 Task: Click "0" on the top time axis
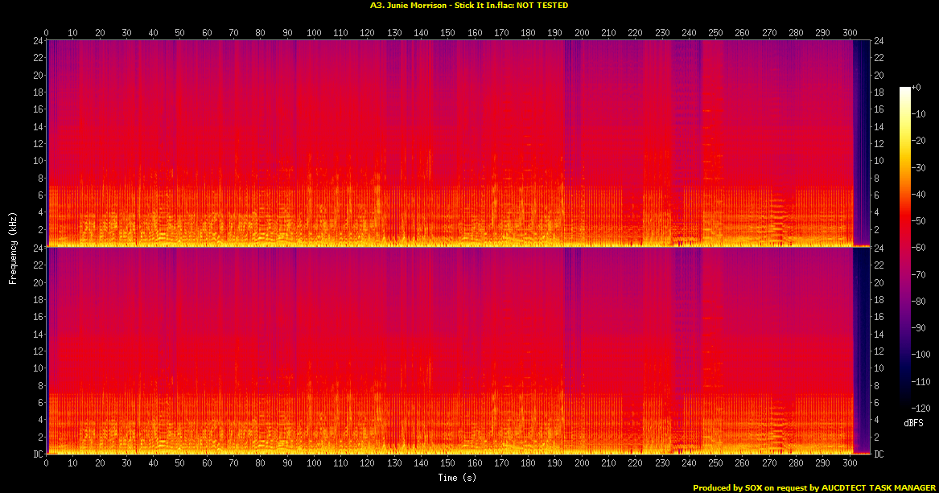tap(46, 33)
